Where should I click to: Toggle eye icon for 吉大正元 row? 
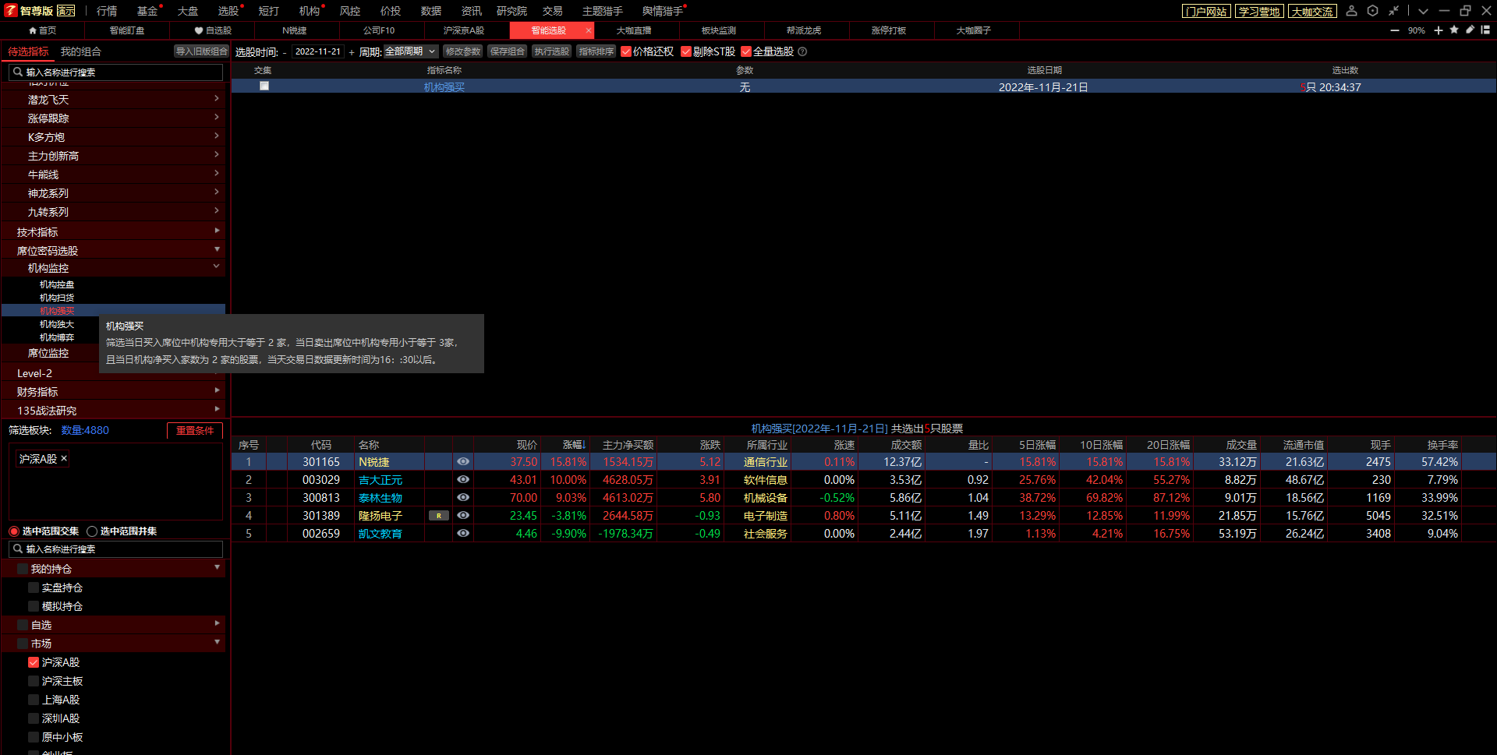[x=463, y=479]
